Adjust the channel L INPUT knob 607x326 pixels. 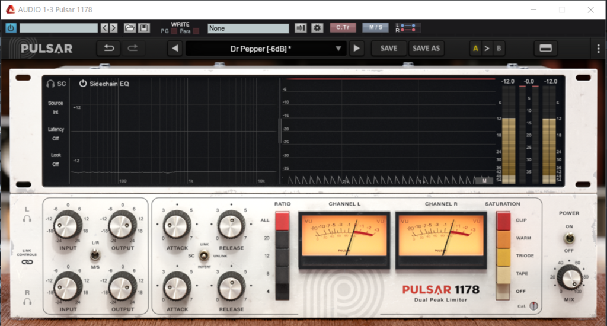pyautogui.click(x=68, y=225)
